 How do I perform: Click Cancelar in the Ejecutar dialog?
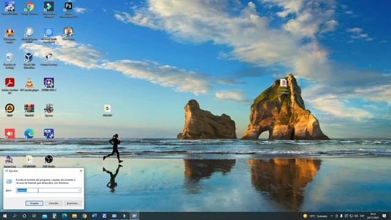pos(53,204)
